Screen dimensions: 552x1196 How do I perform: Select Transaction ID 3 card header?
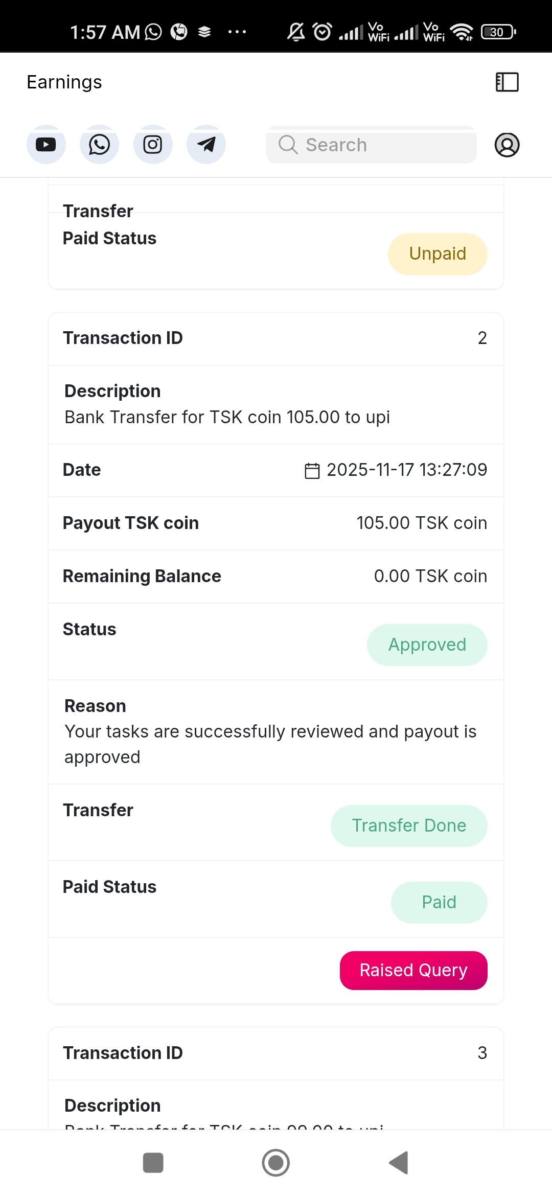275,1053
